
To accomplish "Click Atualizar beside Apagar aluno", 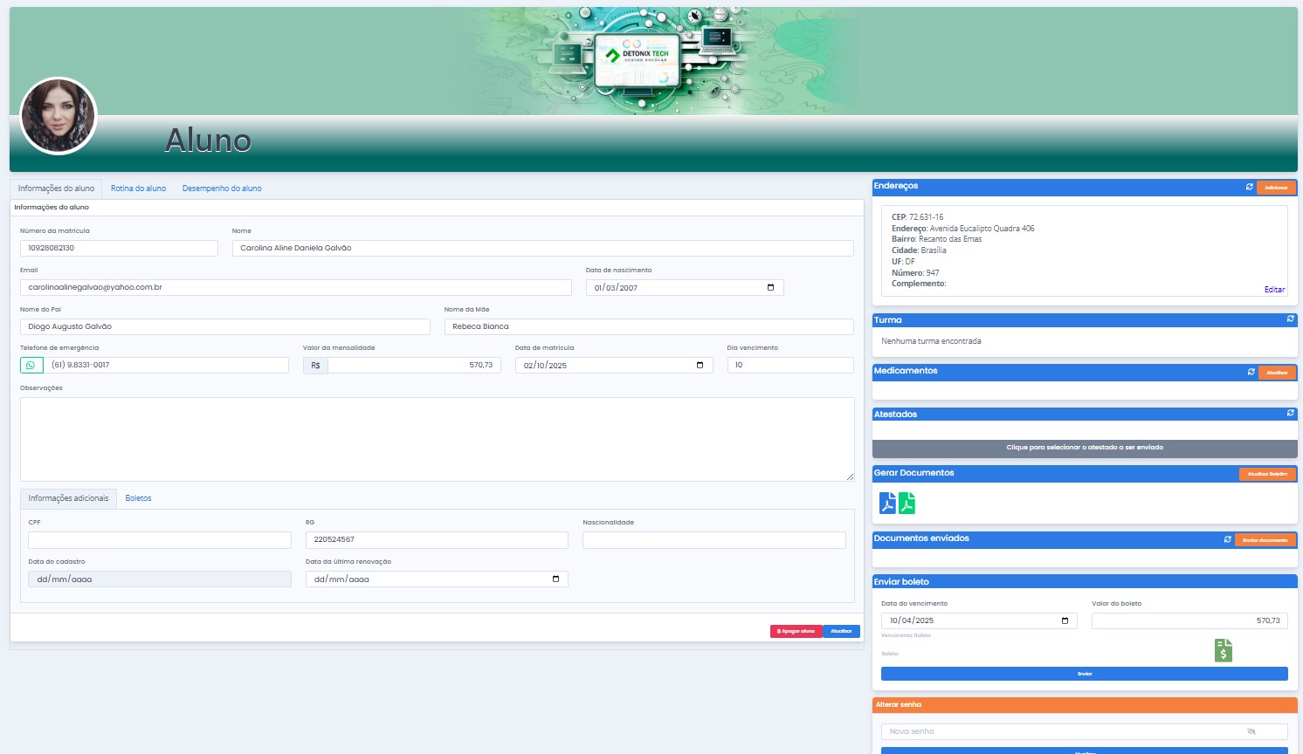I will coord(841,631).
